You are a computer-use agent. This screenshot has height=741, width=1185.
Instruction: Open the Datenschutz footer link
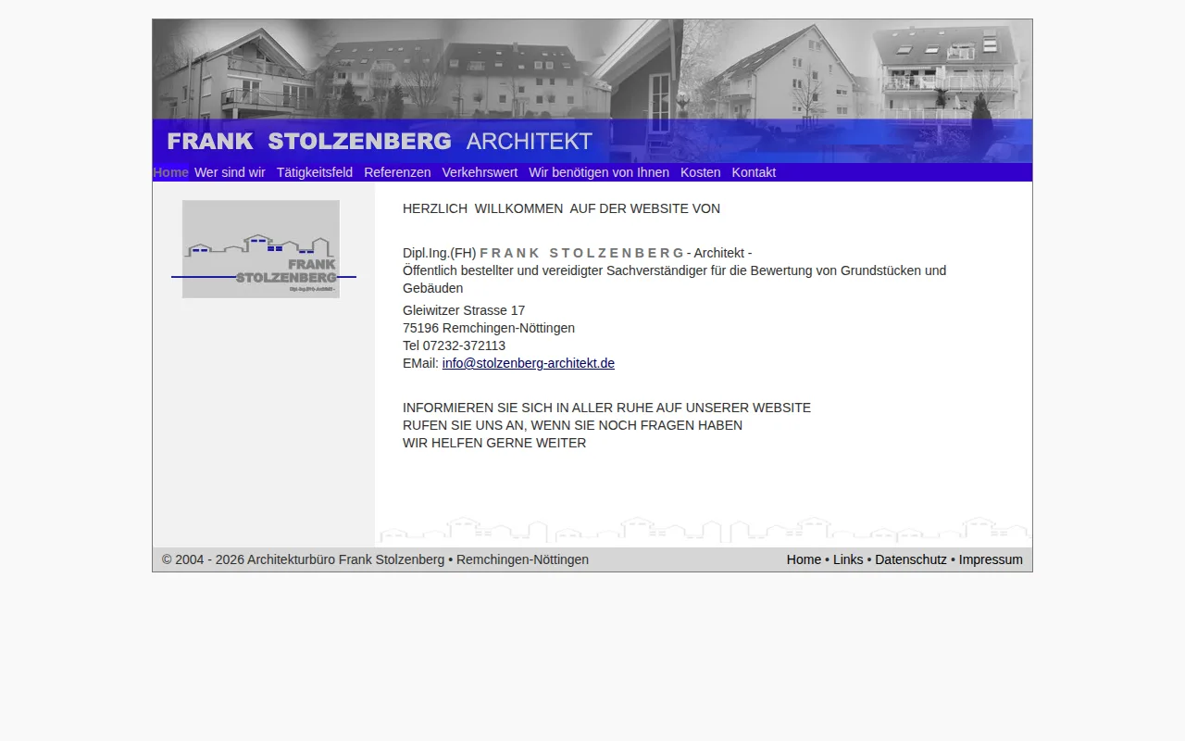click(911, 559)
